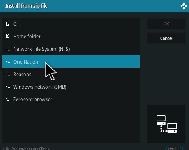Click network share icon beside Network File System
The width and height of the screenshot is (189, 150).
[x=8, y=49]
